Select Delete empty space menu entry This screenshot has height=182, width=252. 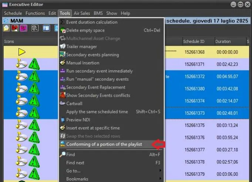[x=85, y=30]
